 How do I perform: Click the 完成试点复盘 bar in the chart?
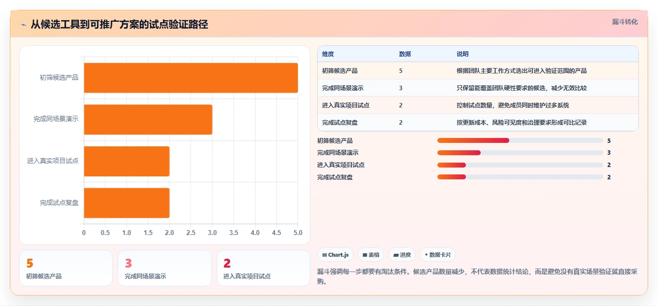tap(127, 203)
